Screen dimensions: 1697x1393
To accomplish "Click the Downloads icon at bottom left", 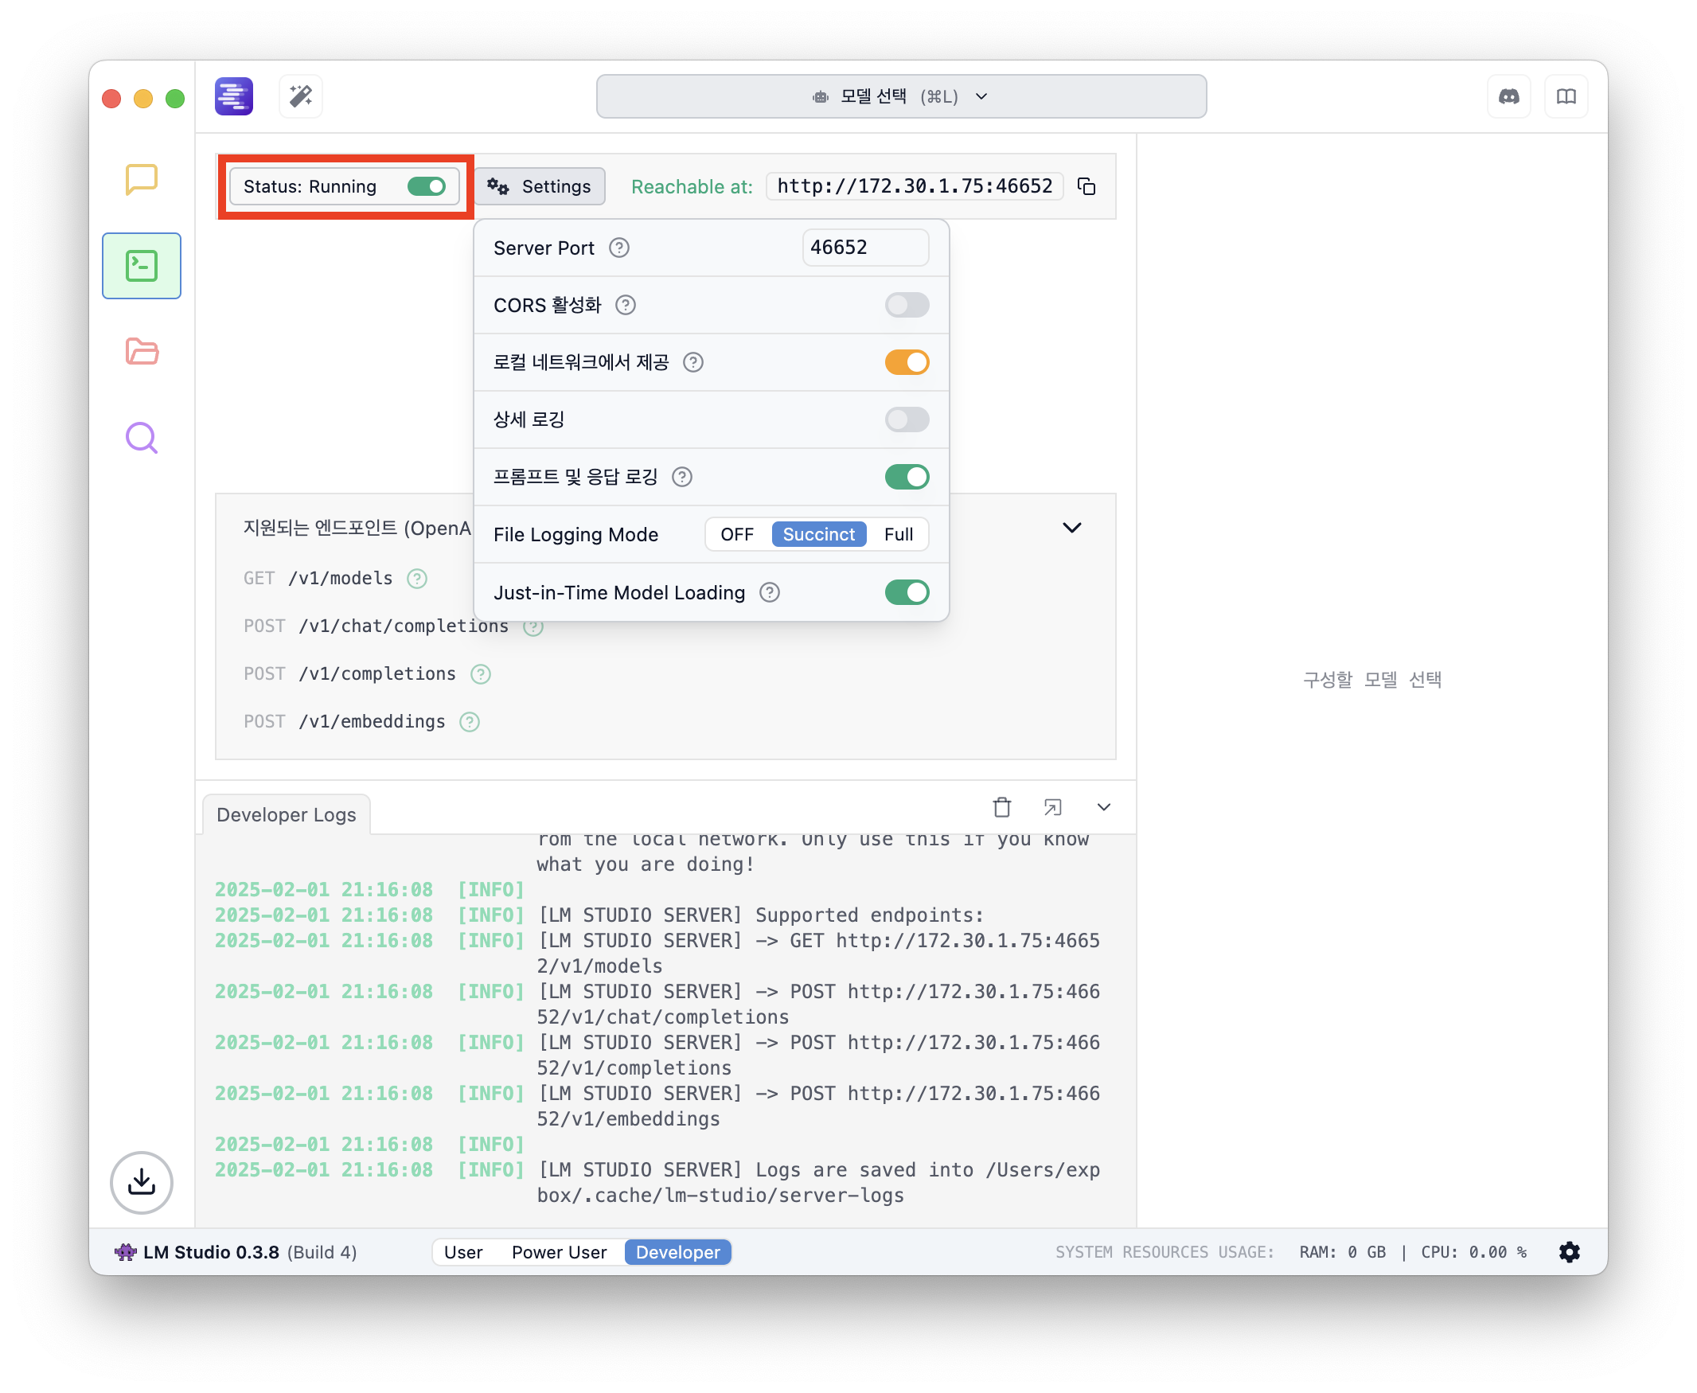I will click(x=141, y=1181).
